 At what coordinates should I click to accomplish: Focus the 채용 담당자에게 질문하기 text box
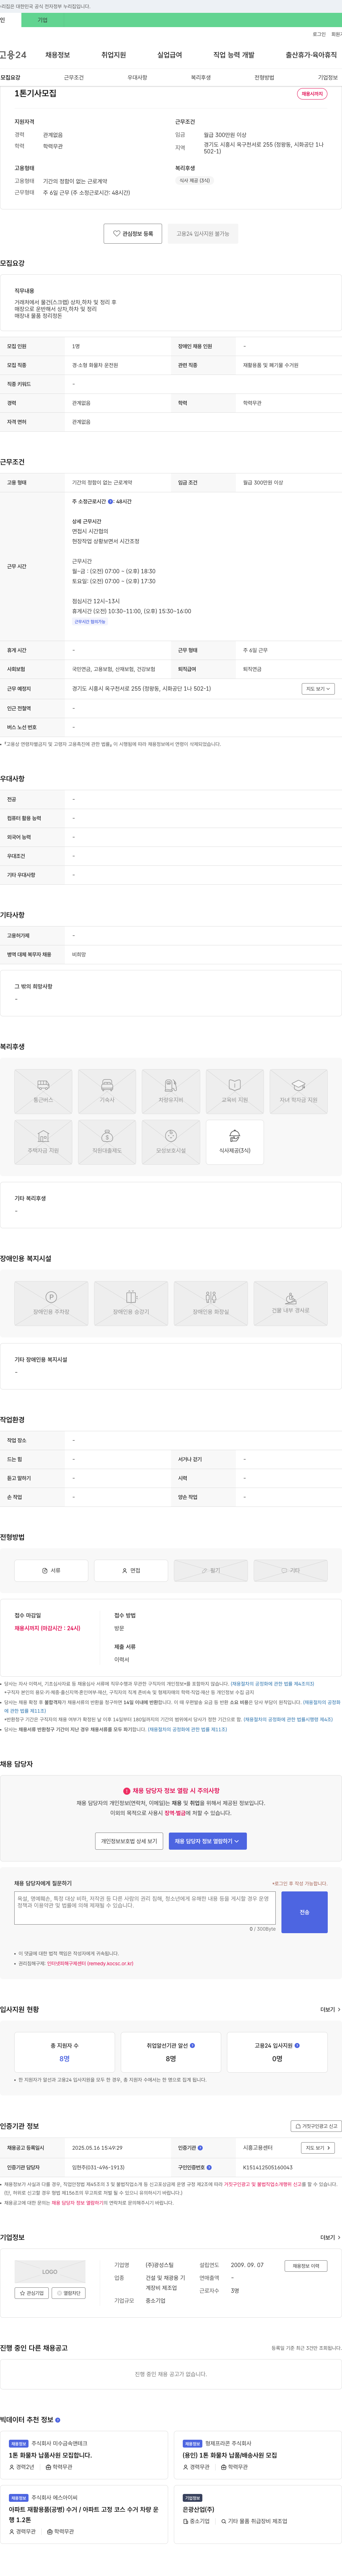coord(145,1907)
